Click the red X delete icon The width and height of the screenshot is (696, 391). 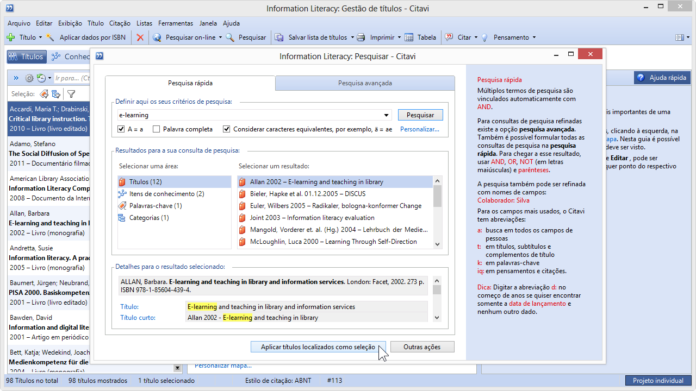coord(140,37)
